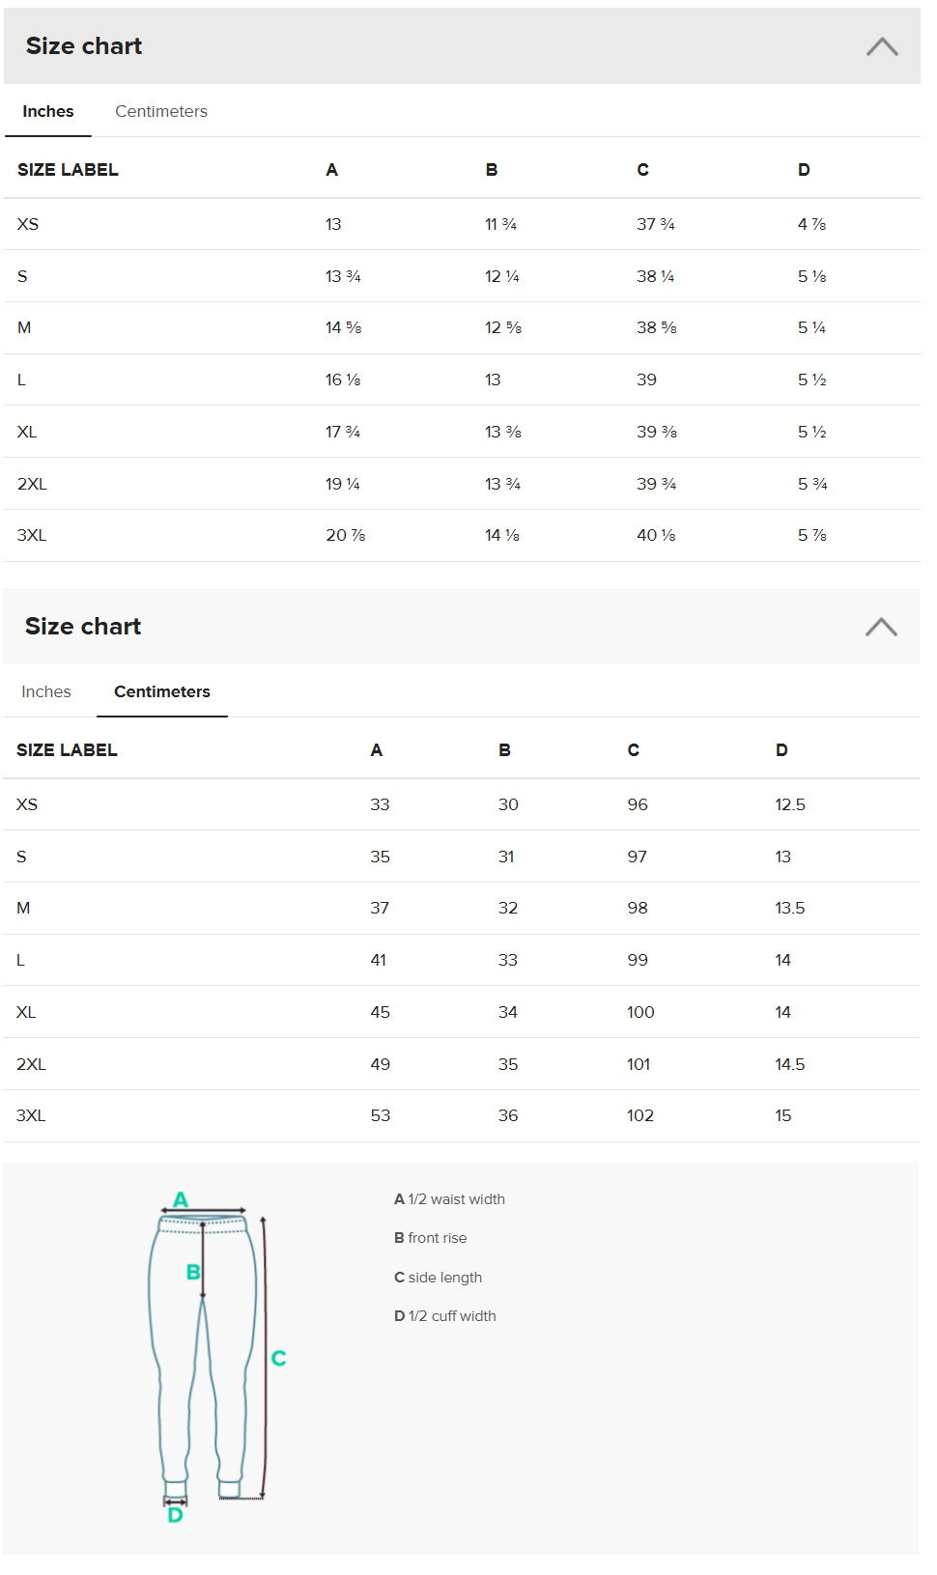Viewport: 937px width, 1575px height.
Task: Click the column header D in inches chart
Action: (x=803, y=169)
